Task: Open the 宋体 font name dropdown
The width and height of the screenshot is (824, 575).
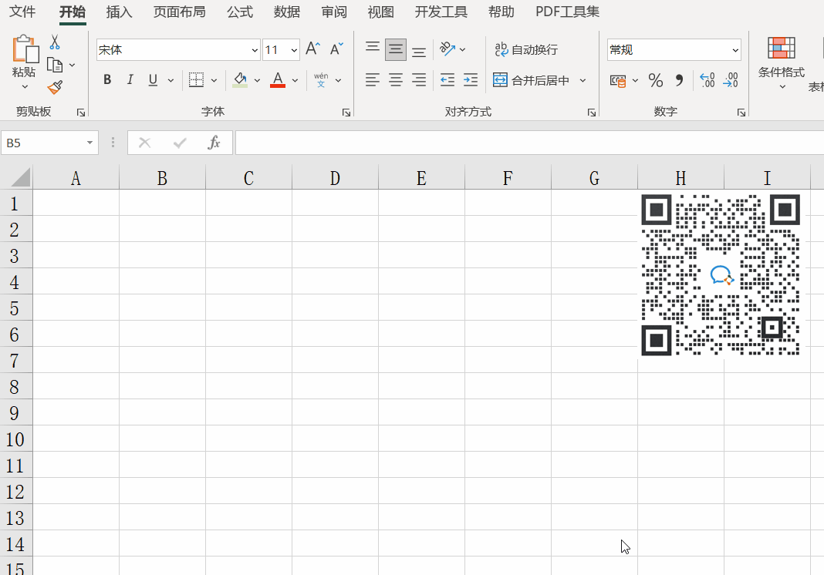Action: click(x=255, y=50)
